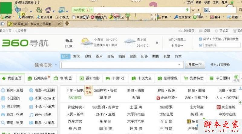Viewport: 242px width, 134px height.
Task: Select 图片 search category tab
Action: click(99, 57)
